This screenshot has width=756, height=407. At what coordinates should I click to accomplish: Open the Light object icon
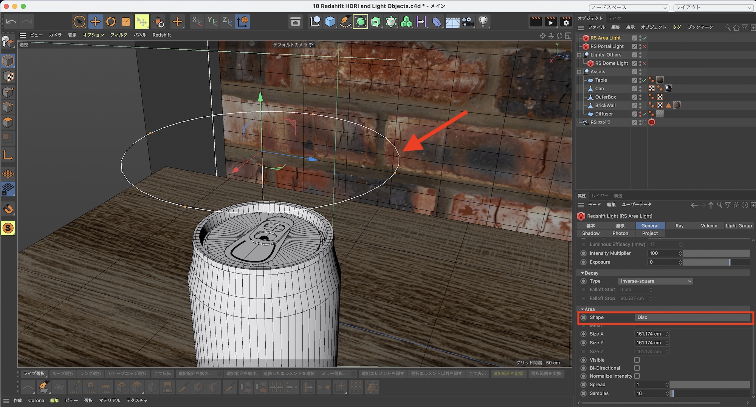tap(483, 22)
